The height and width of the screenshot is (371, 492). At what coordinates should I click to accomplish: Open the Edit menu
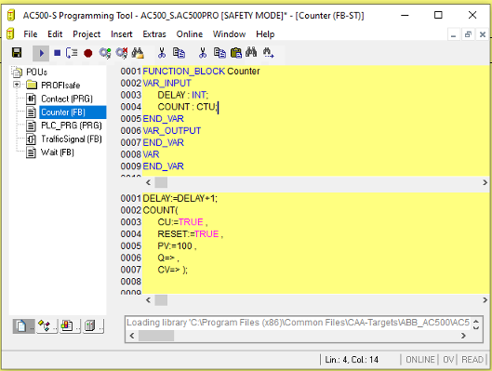point(55,33)
